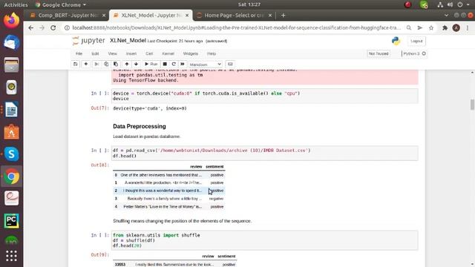475x267 pixels.
Task: Click the 'review' column header in Out[8]
Action: [196, 167]
